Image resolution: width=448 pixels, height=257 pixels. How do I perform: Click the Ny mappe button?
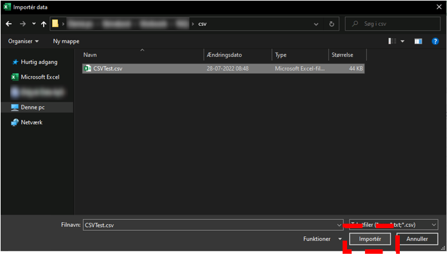click(66, 41)
